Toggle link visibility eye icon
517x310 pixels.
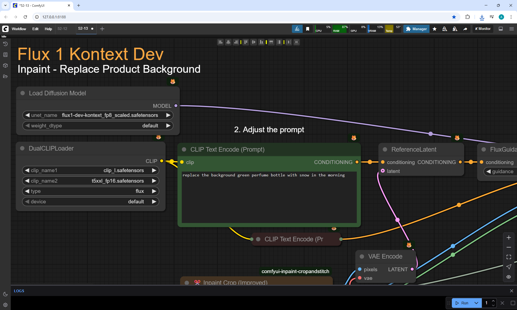click(509, 277)
